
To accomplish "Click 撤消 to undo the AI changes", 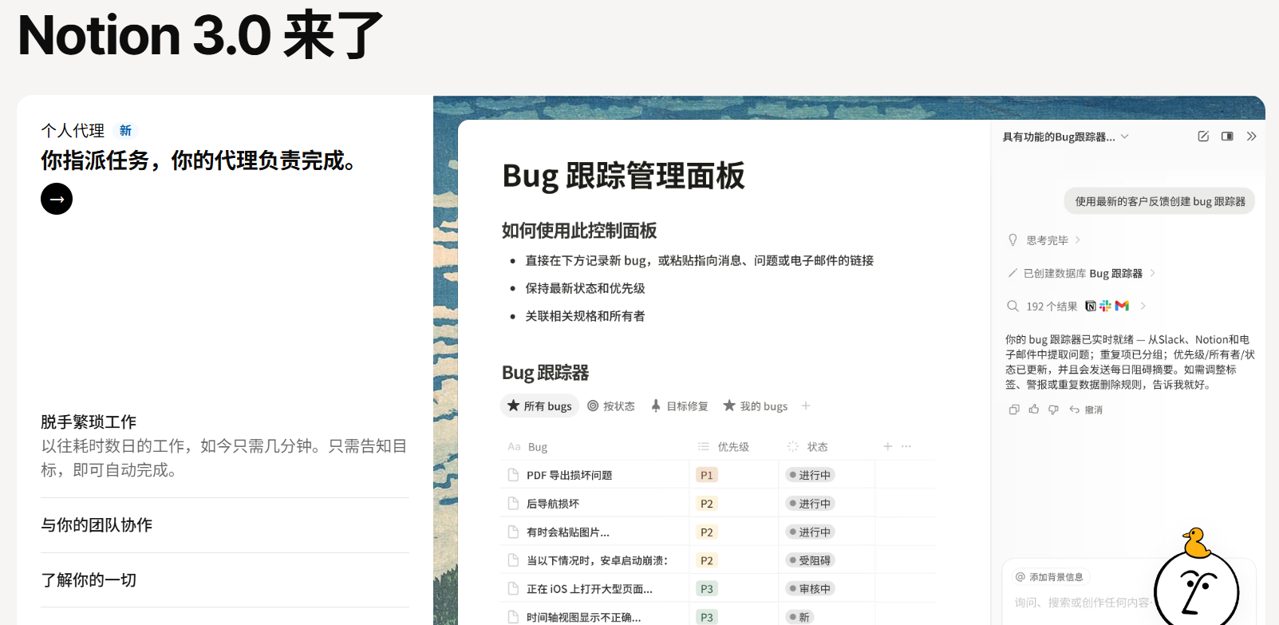I will 1087,409.
